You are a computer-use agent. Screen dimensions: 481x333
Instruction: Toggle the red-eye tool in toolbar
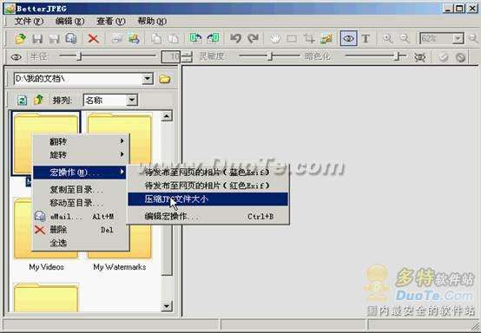tap(348, 39)
